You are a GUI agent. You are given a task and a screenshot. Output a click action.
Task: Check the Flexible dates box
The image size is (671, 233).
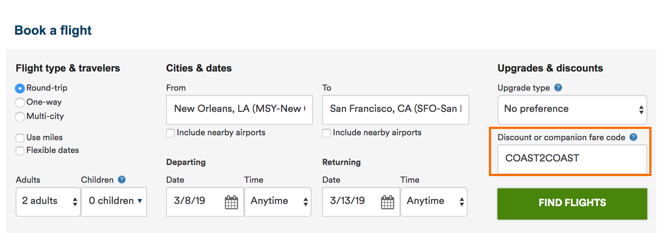[20, 150]
